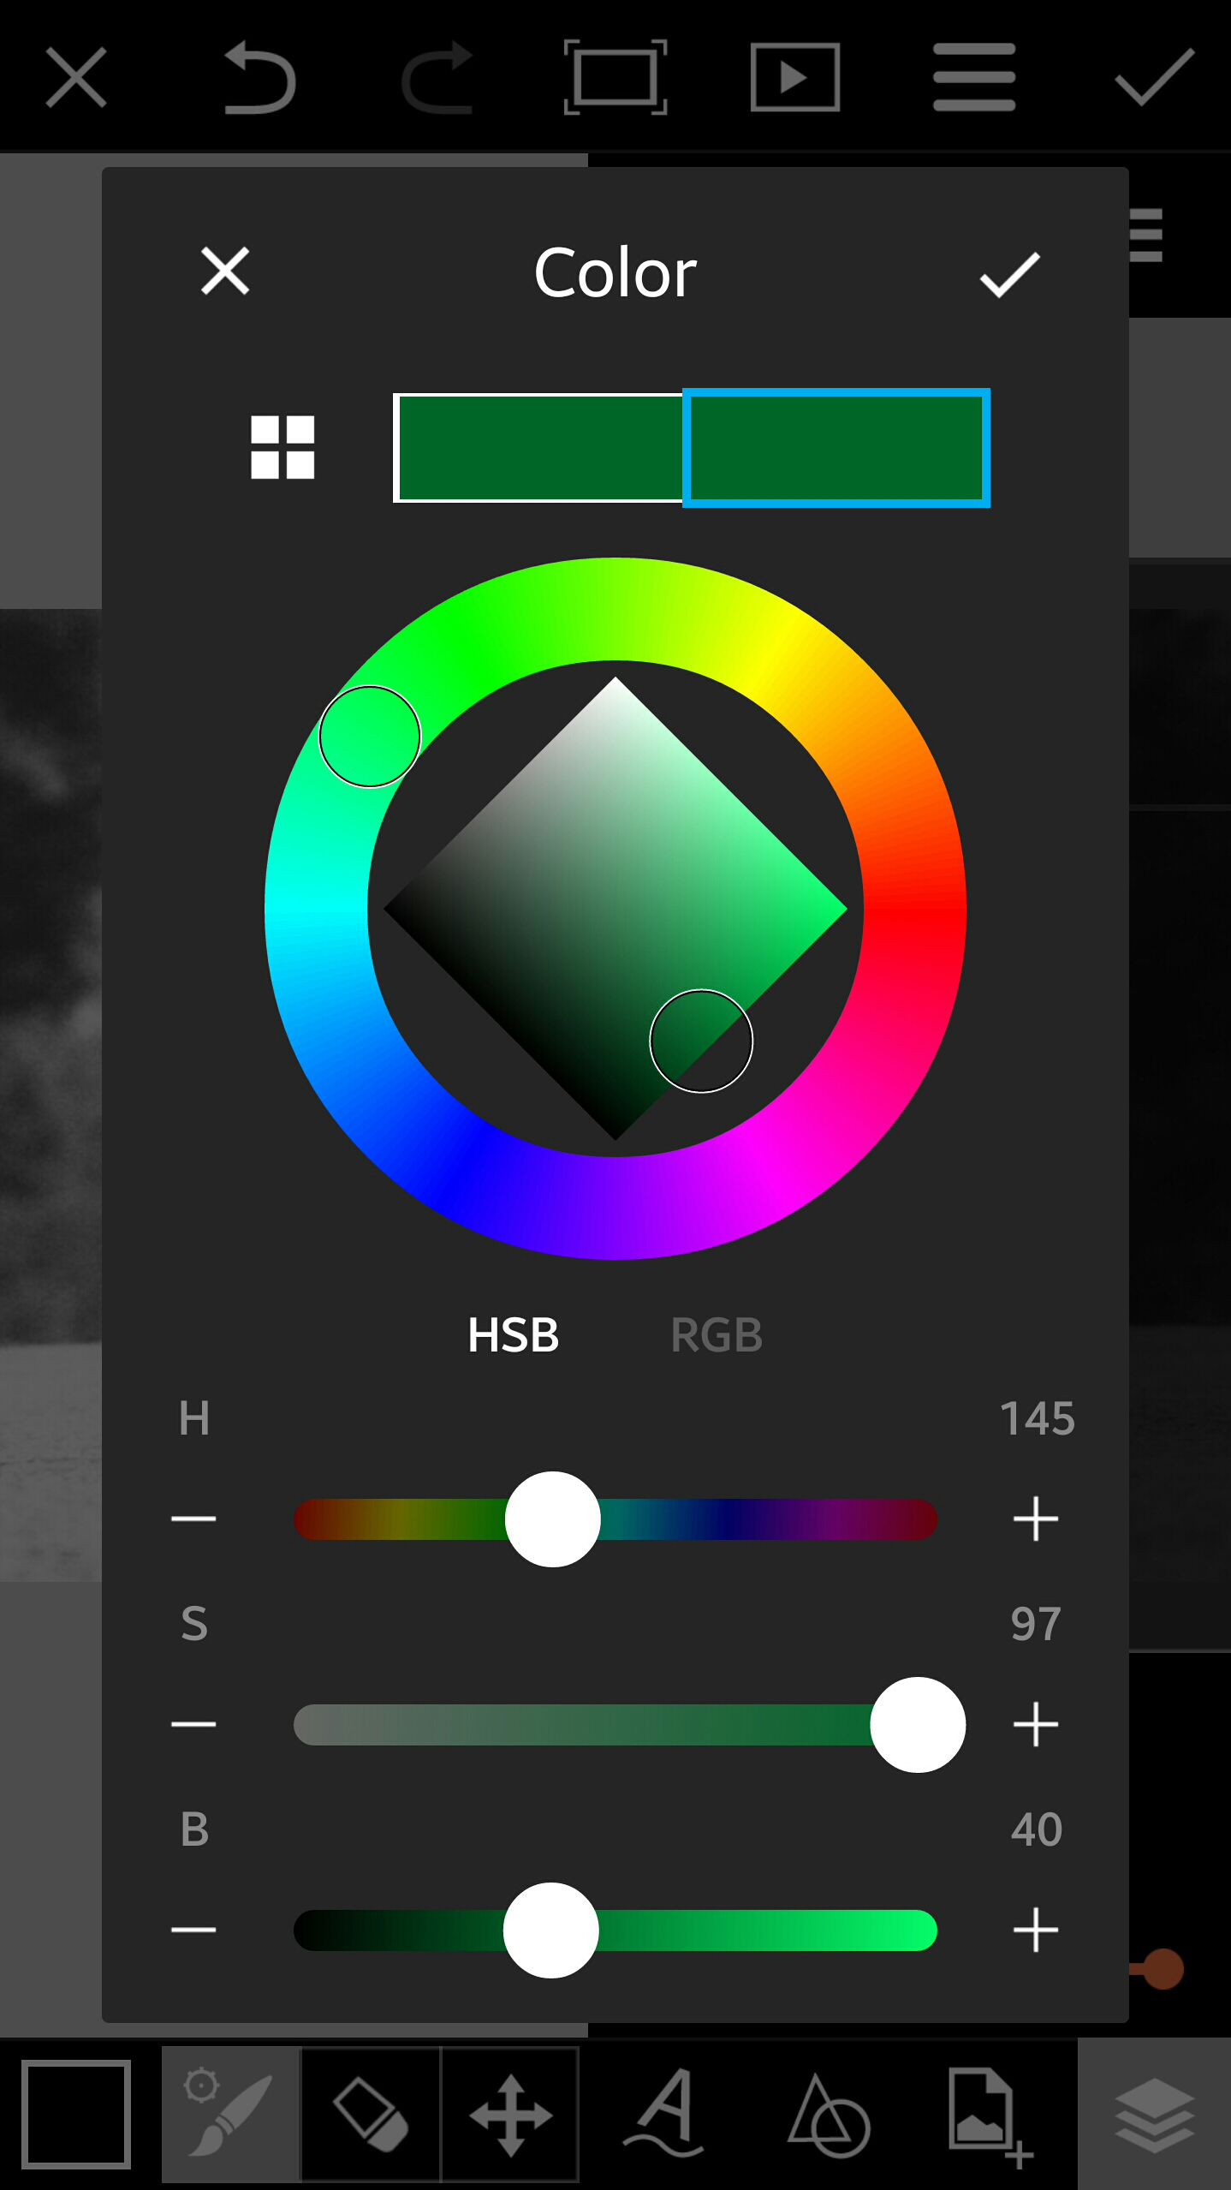The width and height of the screenshot is (1231, 2190).
Task: Switch to RGB tab
Action: tap(717, 1335)
